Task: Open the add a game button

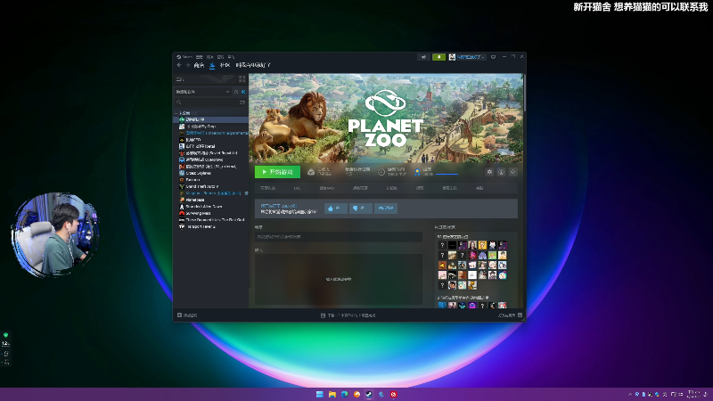Action: tap(187, 315)
